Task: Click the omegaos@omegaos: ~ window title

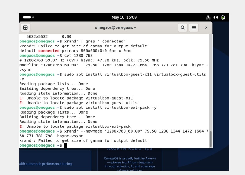Action: 115,28
